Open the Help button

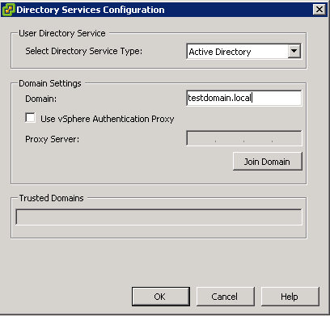pos(290,297)
